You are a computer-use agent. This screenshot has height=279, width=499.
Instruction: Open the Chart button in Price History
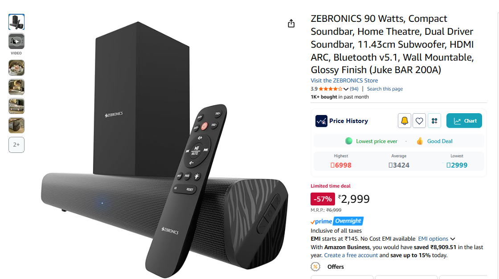coord(464,121)
